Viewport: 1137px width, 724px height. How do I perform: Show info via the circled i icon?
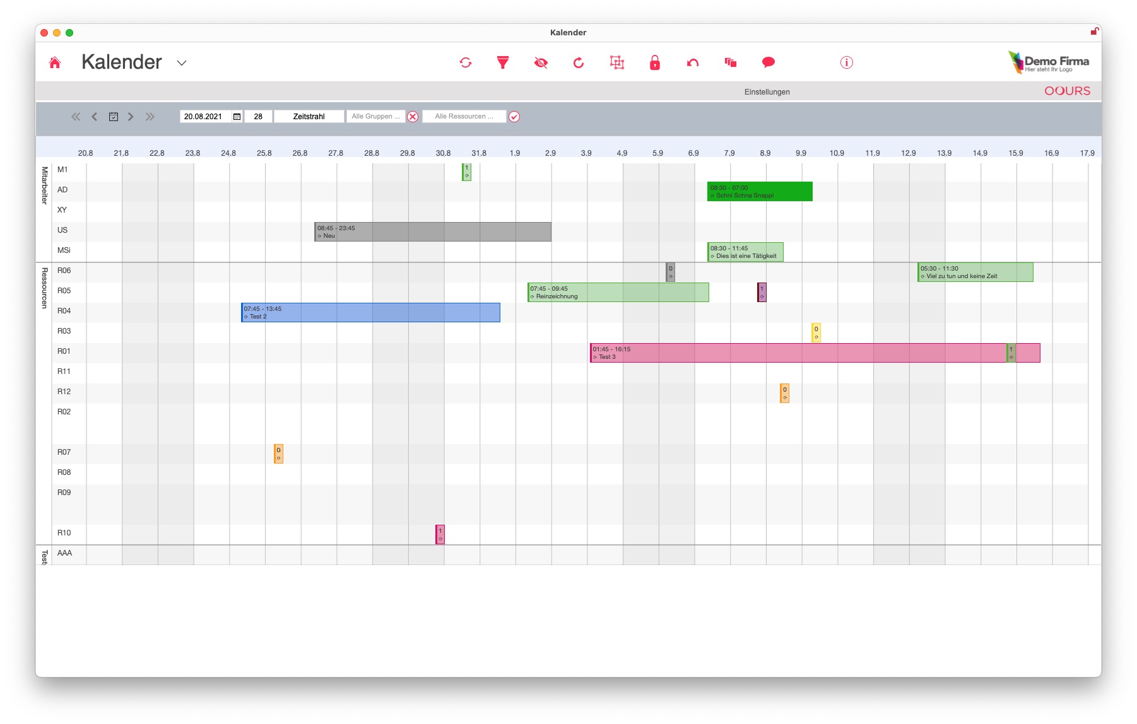click(847, 62)
